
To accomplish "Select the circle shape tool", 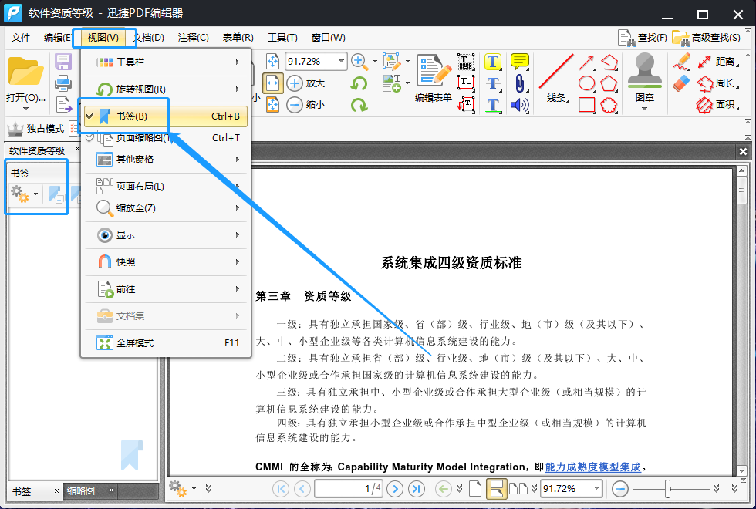I will tap(586, 83).
